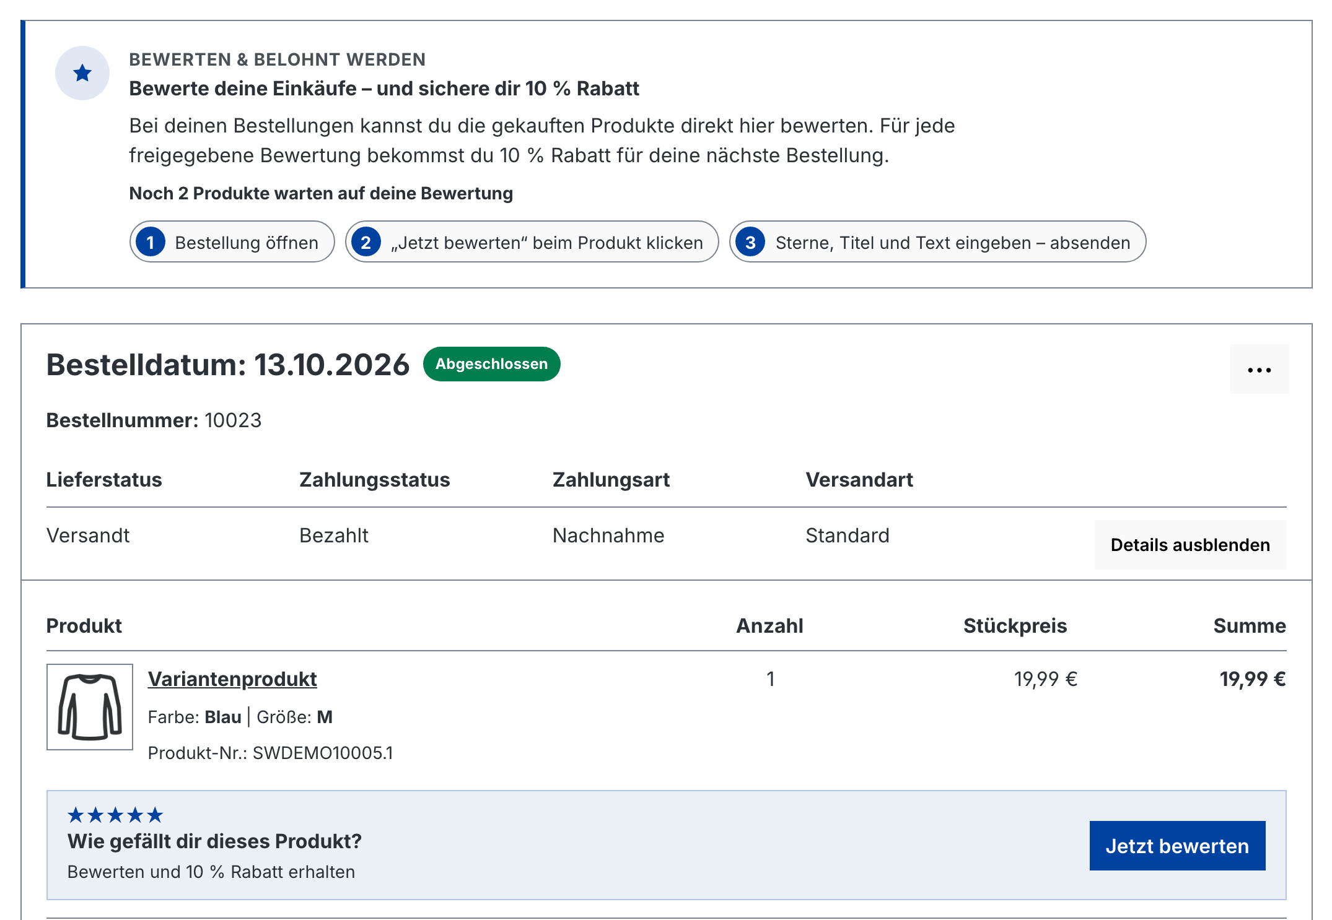This screenshot has height=920, width=1332.
Task: Click step 1 'Bestellung öffnen' pill
Action: [232, 242]
